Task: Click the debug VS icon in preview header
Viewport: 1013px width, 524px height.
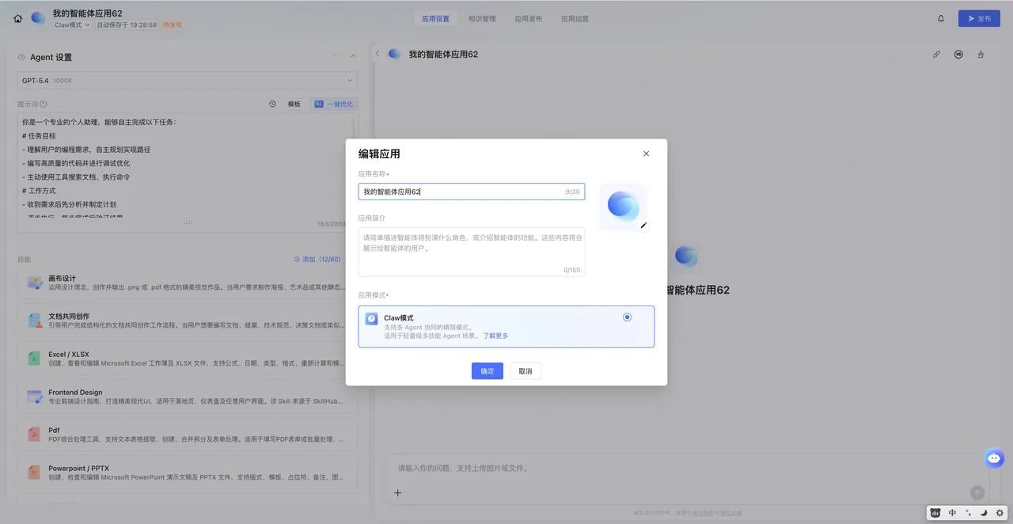Action: click(958, 55)
